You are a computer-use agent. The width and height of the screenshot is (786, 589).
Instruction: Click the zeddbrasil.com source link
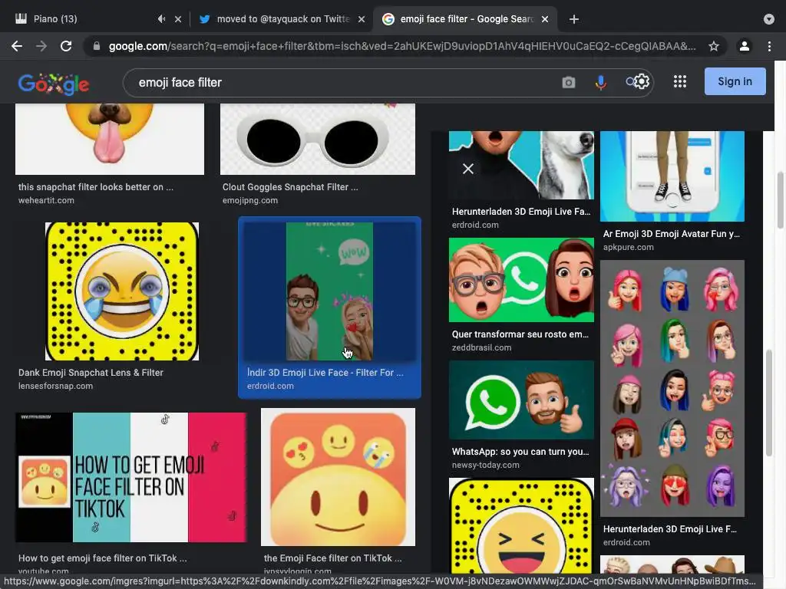point(482,347)
